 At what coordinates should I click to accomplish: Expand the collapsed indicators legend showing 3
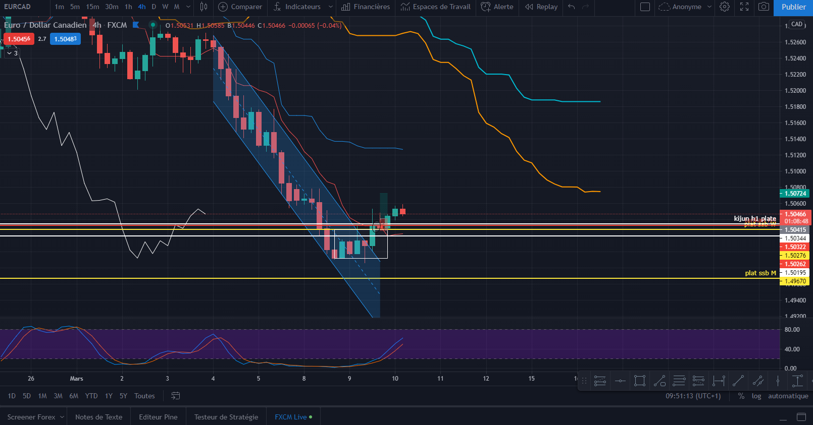point(12,53)
